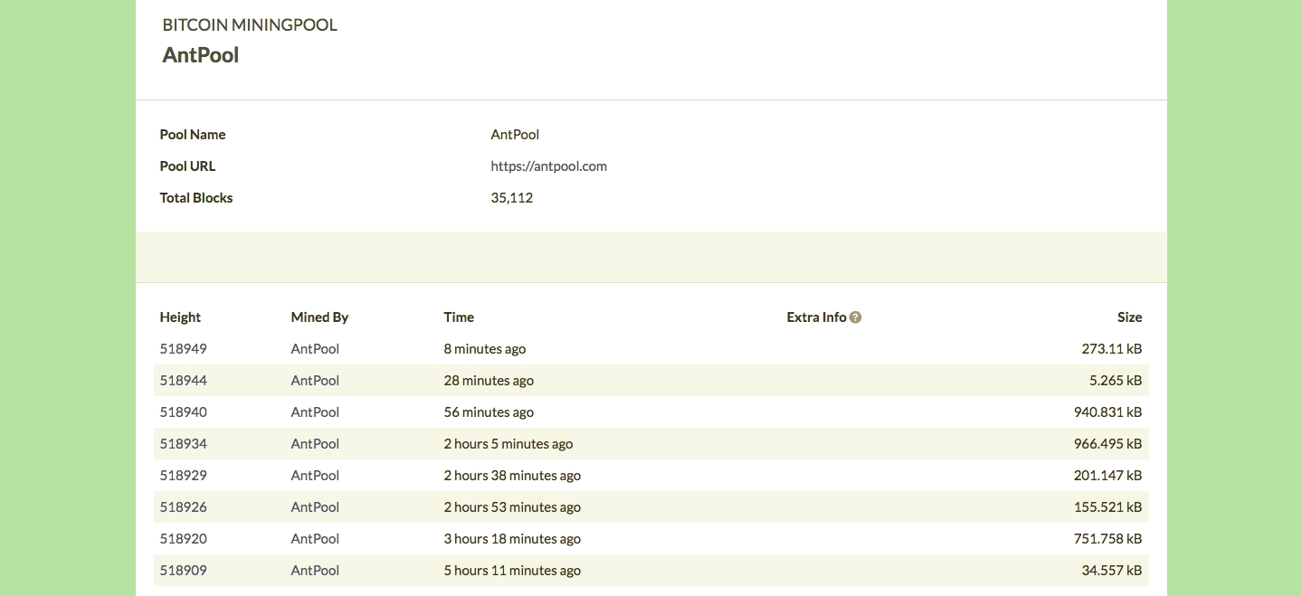Image resolution: width=1302 pixels, height=596 pixels.
Task: Open block height 518934
Action: point(184,444)
